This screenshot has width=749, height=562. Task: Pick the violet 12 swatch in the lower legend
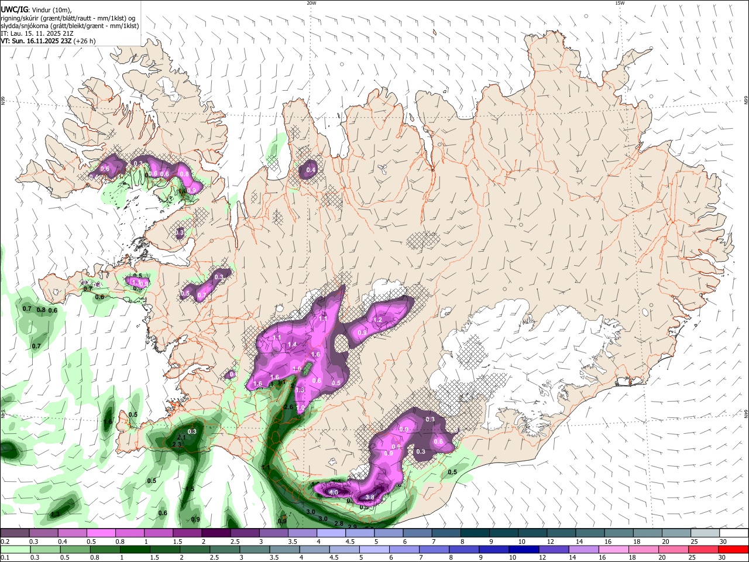click(x=554, y=550)
